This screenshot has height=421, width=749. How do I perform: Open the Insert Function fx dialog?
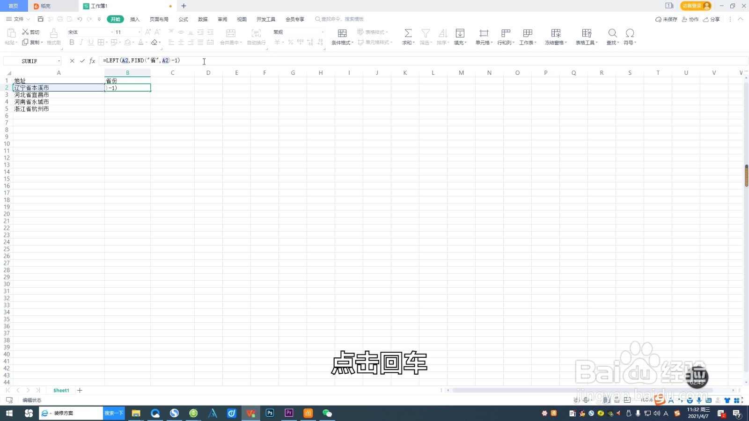[x=92, y=61]
